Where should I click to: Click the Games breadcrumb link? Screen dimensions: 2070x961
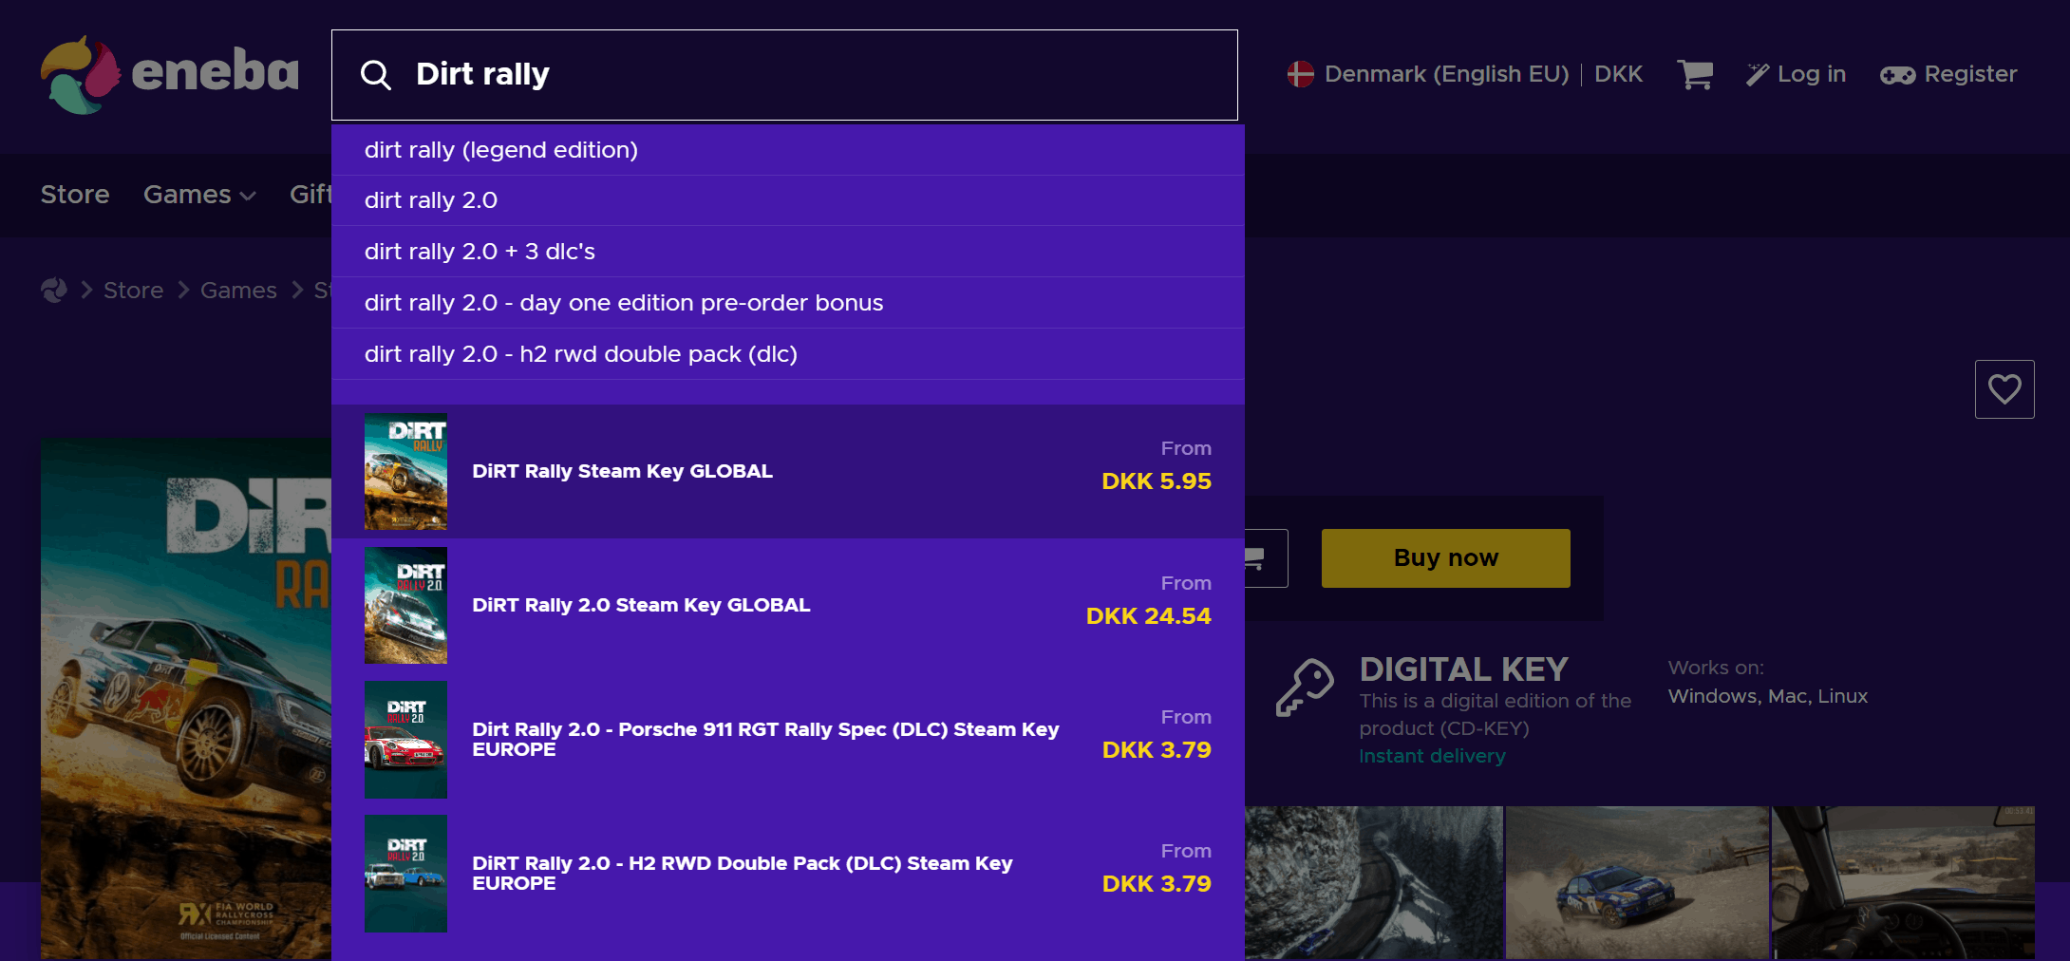238,291
